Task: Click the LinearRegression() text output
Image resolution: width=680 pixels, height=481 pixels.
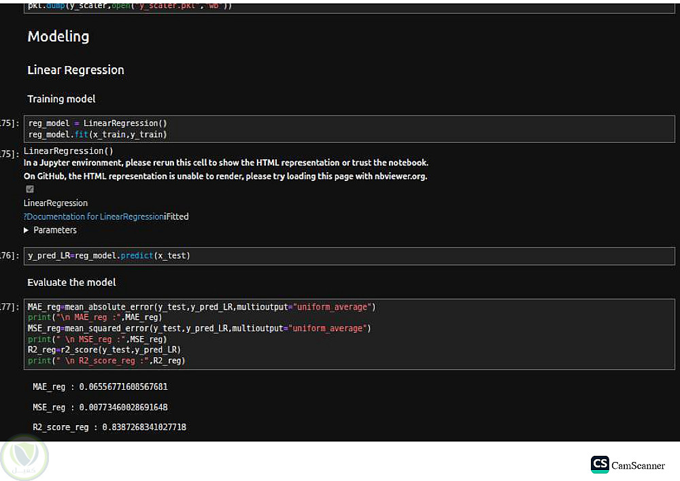Action: [x=68, y=151]
